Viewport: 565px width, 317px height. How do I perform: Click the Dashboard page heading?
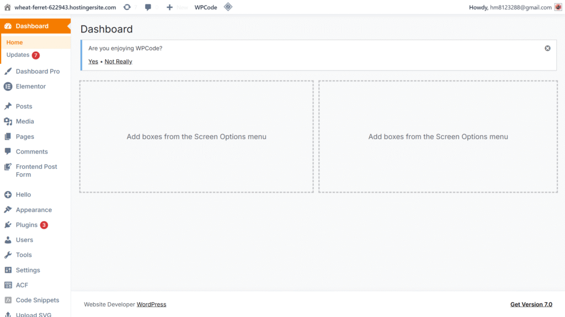tap(106, 29)
